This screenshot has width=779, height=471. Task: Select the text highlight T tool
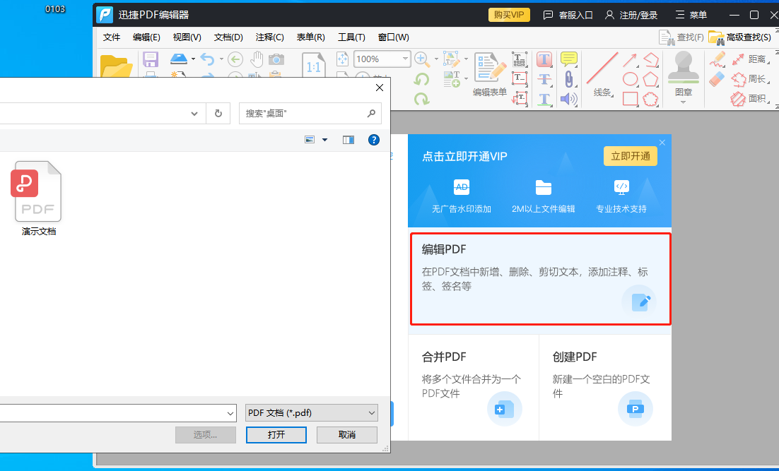pyautogui.click(x=544, y=59)
